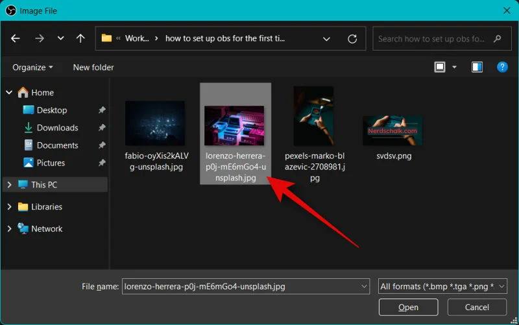Expand the Libraries node
The image size is (519, 325).
pos(9,207)
